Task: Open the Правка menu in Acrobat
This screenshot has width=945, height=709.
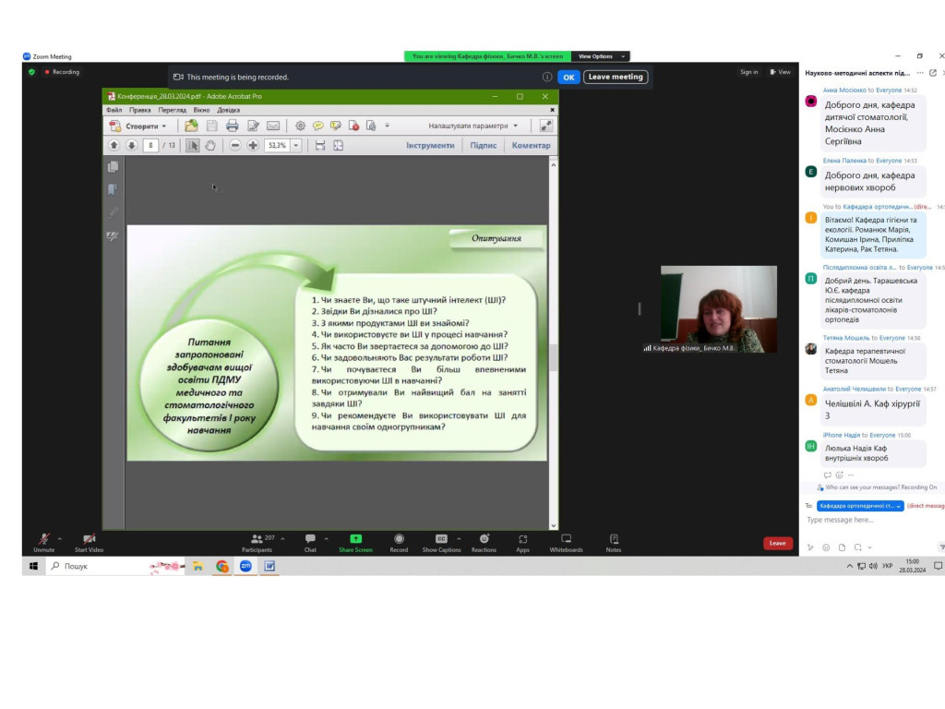Action: (140, 111)
